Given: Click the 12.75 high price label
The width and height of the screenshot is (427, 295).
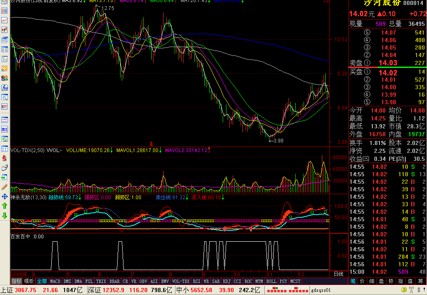Looking at the screenshot, I should point(108,8).
